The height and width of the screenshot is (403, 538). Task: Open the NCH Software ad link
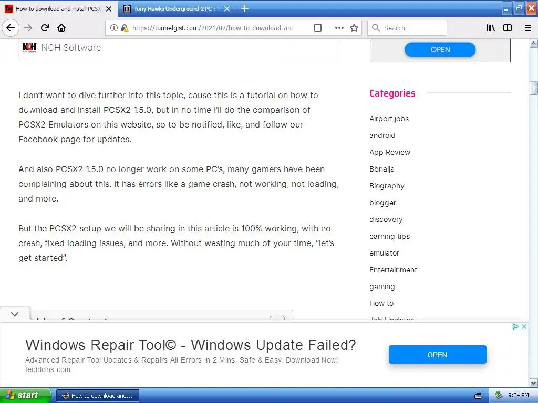(x=71, y=48)
